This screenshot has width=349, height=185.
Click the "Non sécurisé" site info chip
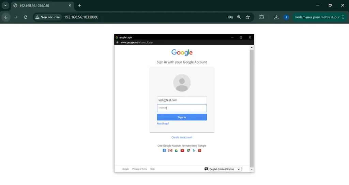pos(47,17)
